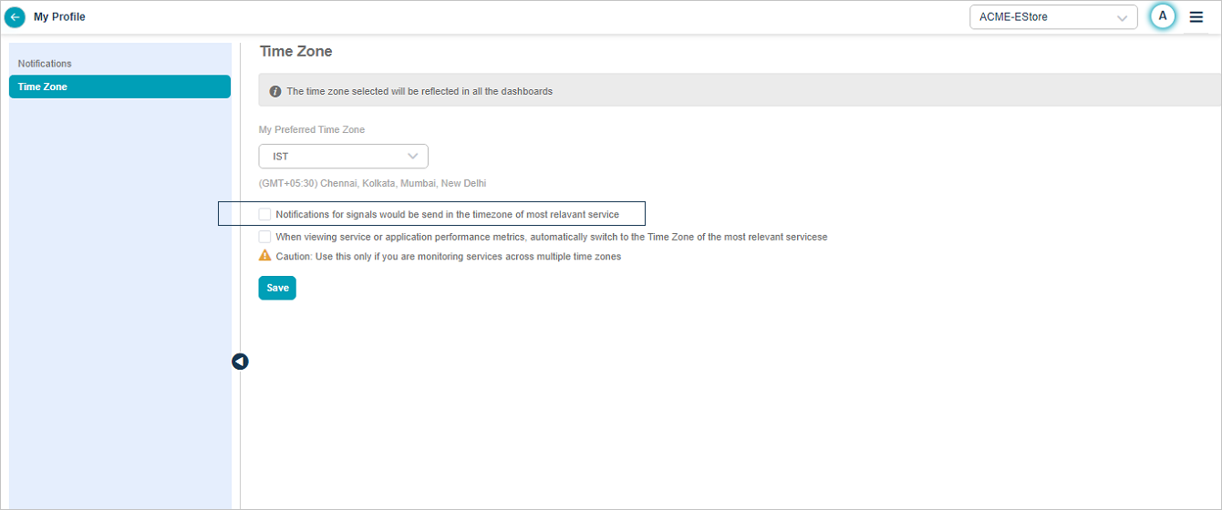Select Notifications in the left sidebar
The height and width of the screenshot is (510, 1222).
(x=45, y=64)
